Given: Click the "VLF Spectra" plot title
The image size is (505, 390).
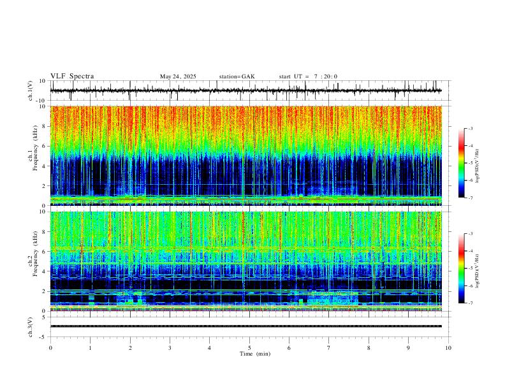Looking at the screenshot, I should [72, 76].
